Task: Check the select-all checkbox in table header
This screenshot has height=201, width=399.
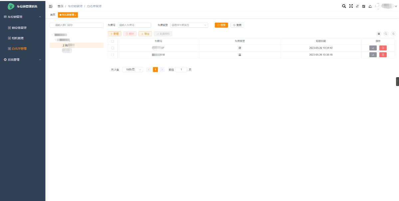Action: [113, 41]
